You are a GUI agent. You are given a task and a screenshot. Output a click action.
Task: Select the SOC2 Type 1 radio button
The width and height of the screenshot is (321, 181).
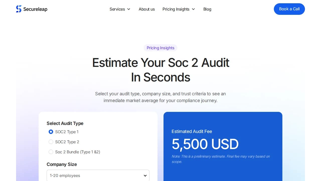tap(51, 132)
